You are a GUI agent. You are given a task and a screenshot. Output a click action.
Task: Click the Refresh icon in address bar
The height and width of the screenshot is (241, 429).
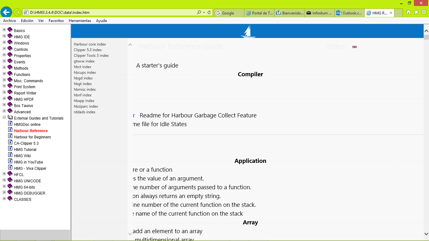click(209, 13)
